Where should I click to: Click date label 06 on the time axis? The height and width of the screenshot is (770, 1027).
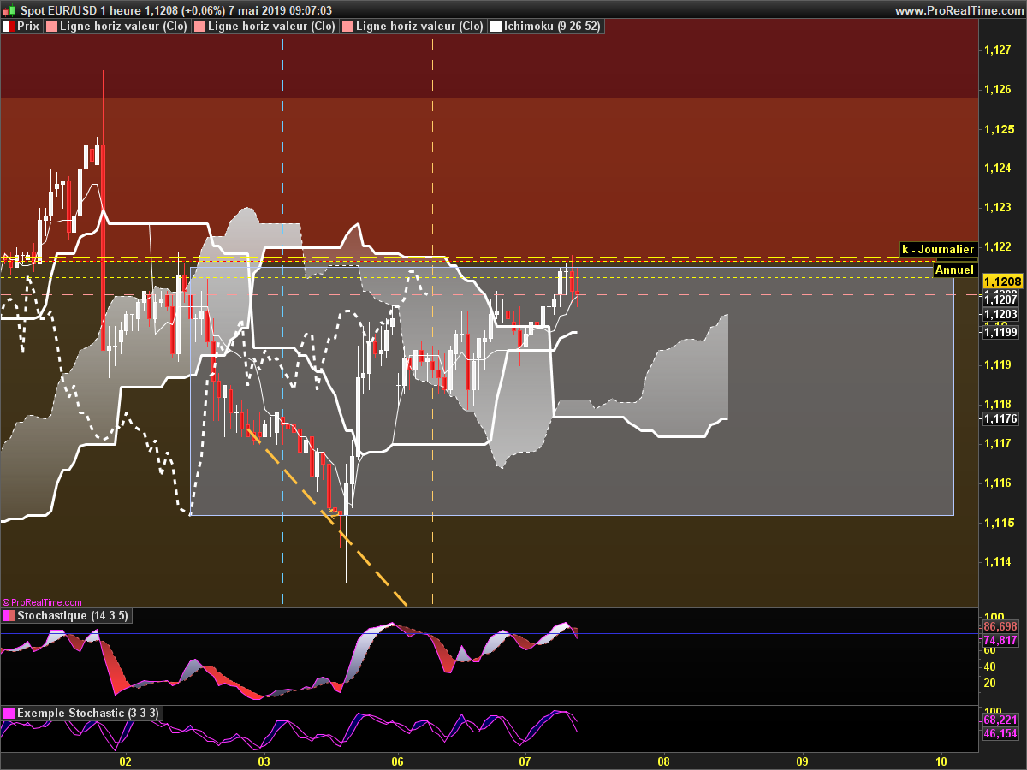(396, 760)
